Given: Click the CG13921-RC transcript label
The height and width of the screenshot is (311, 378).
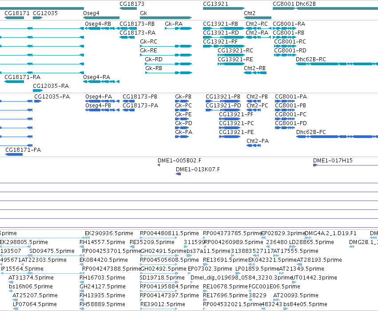Looking at the screenshot, I should coord(235,51).
